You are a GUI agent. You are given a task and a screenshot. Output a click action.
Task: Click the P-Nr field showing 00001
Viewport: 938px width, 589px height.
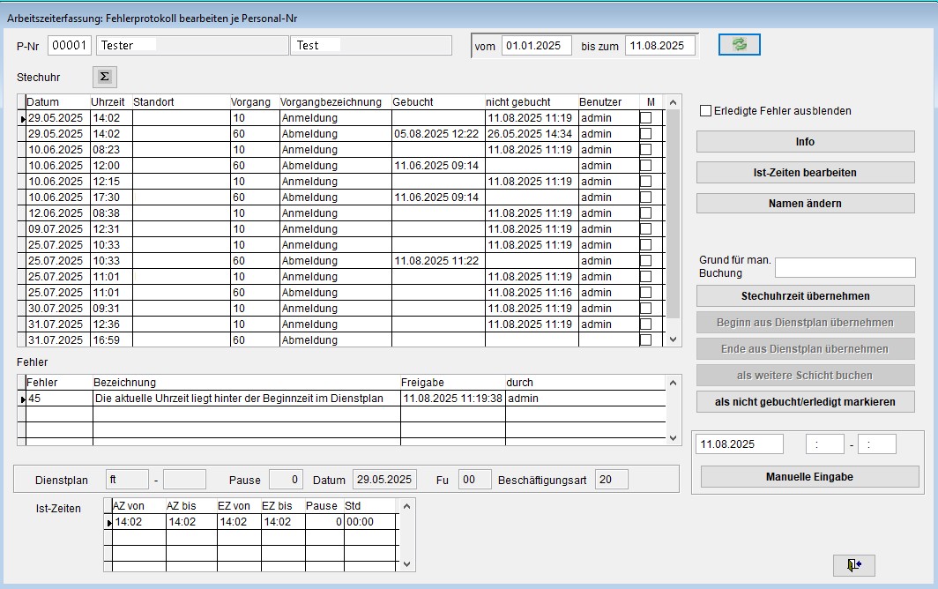pos(70,46)
